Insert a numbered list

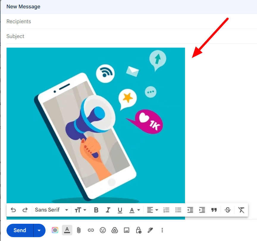[166, 210]
